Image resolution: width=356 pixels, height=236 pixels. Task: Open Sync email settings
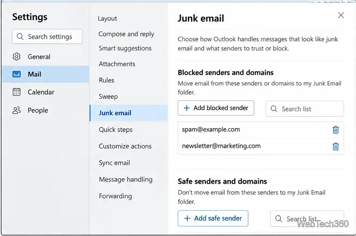pos(114,163)
